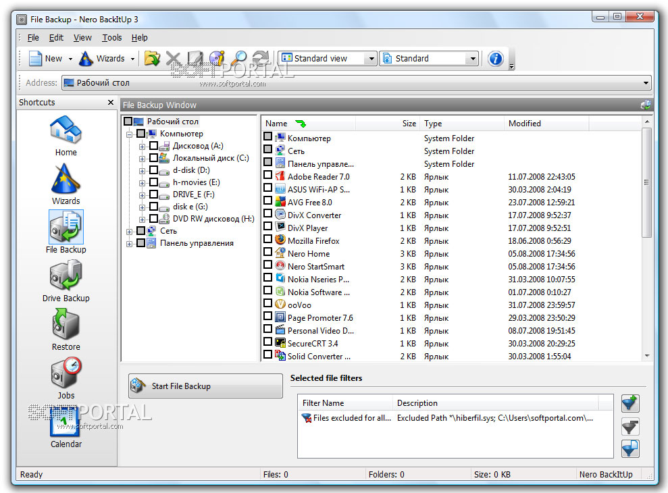Tick the Рабочий стол root checkbox
The width and height of the screenshot is (668, 493).
pyautogui.click(x=128, y=122)
